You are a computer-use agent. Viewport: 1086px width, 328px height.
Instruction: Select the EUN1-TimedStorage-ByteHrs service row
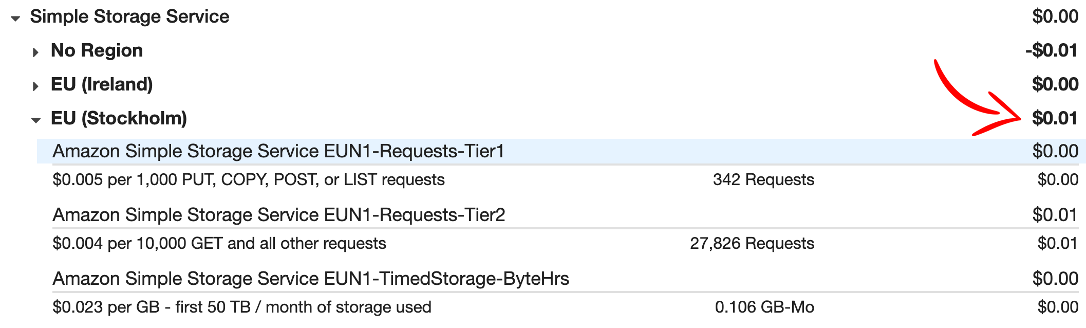click(x=565, y=279)
